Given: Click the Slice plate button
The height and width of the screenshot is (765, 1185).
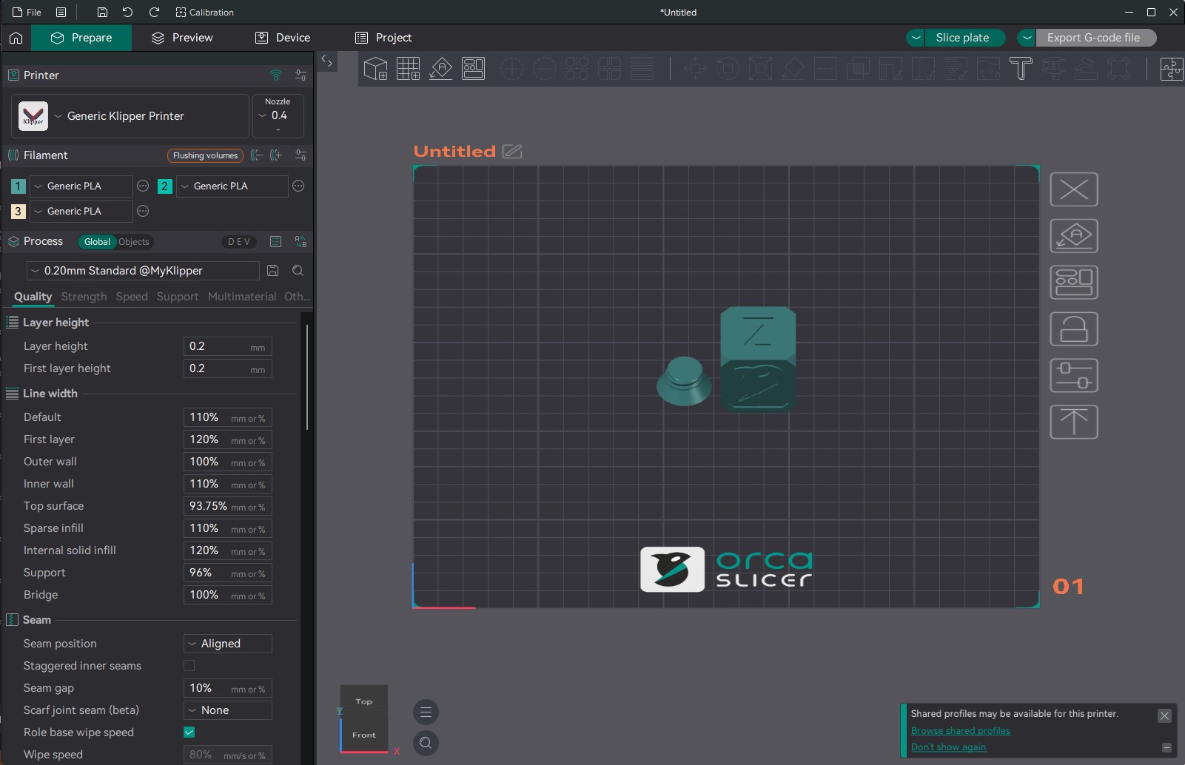Looking at the screenshot, I should click(965, 38).
